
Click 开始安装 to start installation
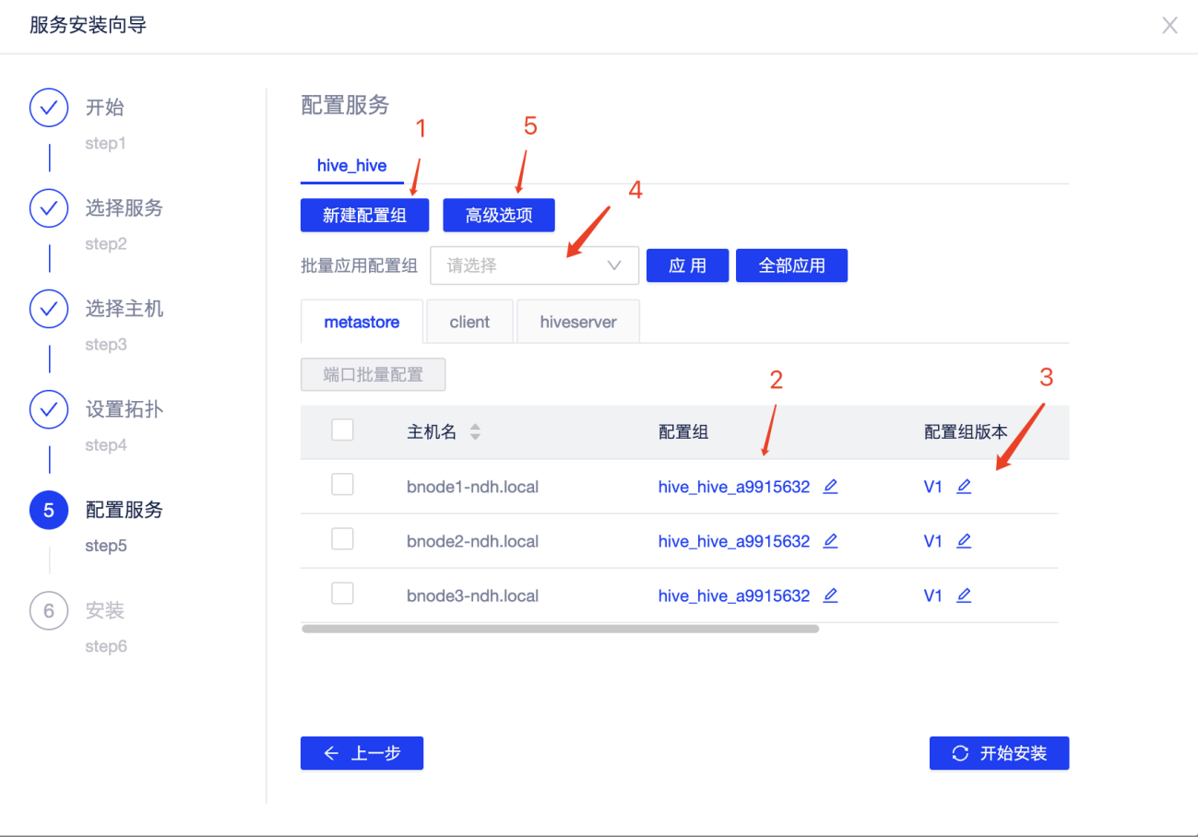(x=1000, y=753)
